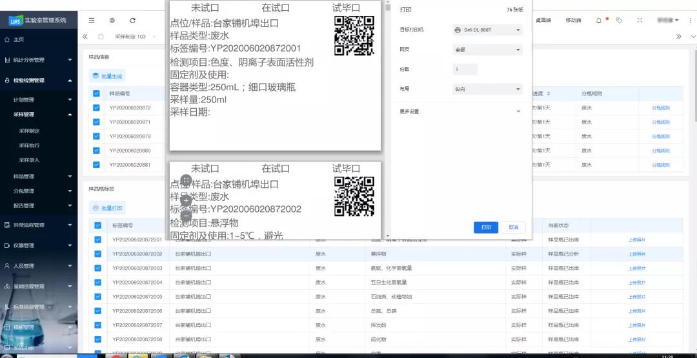The height and width of the screenshot is (358, 697).
Task: Open the 网页 pages dropdown set to 全部
Action: [x=487, y=50]
